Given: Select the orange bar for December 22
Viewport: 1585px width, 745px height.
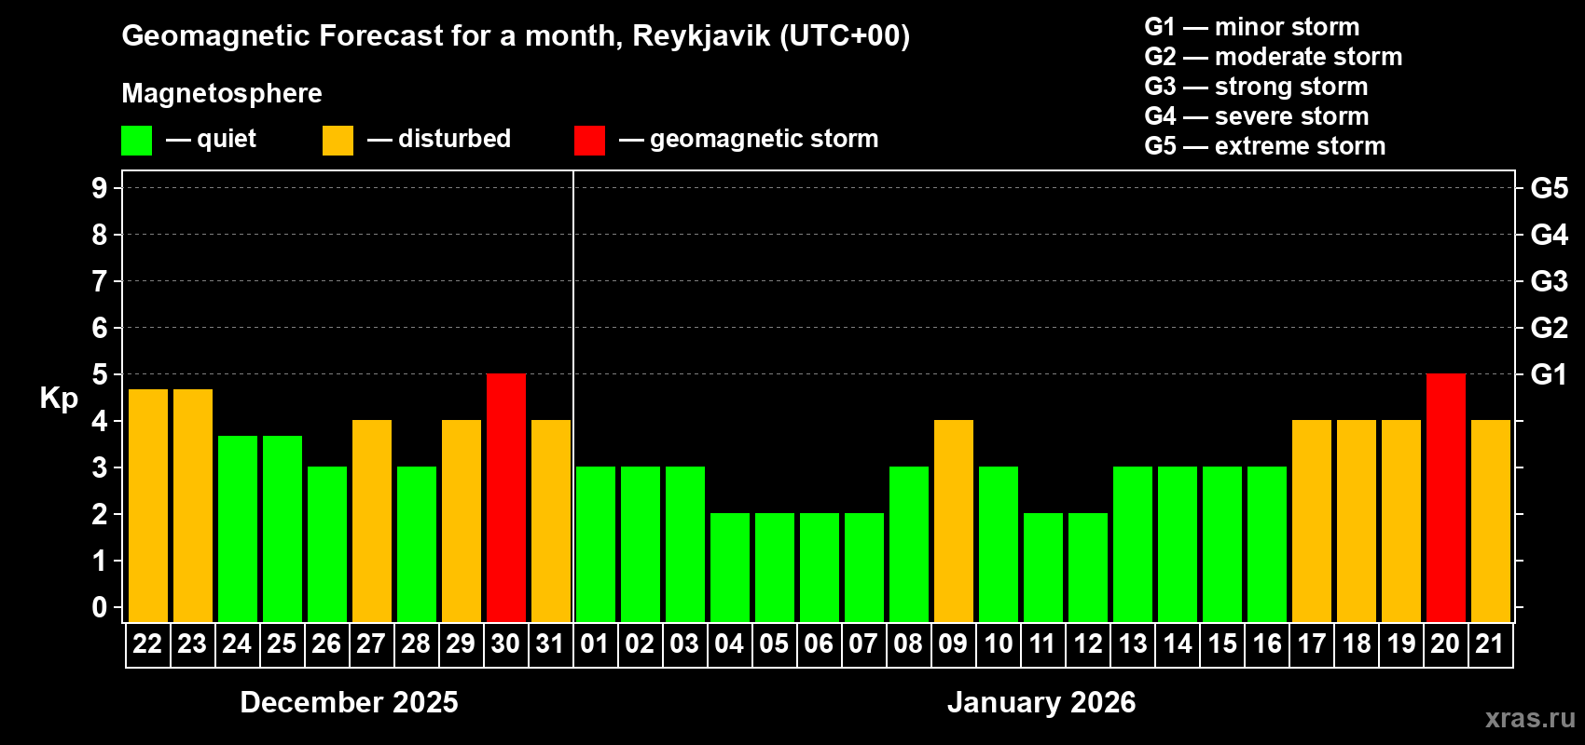Looking at the screenshot, I should click(148, 506).
